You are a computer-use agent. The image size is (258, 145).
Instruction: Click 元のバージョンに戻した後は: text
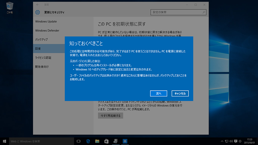(x=85, y=61)
